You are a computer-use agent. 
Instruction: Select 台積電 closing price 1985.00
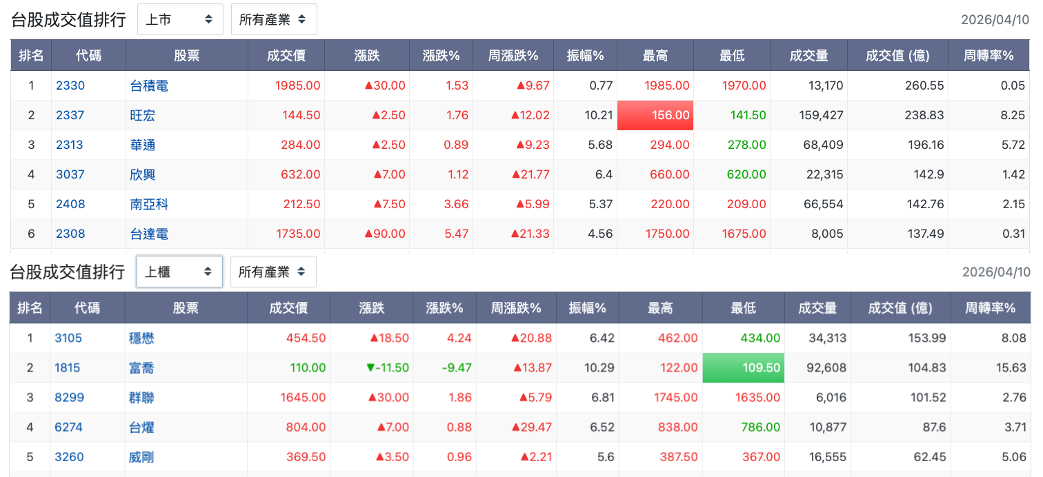point(297,85)
